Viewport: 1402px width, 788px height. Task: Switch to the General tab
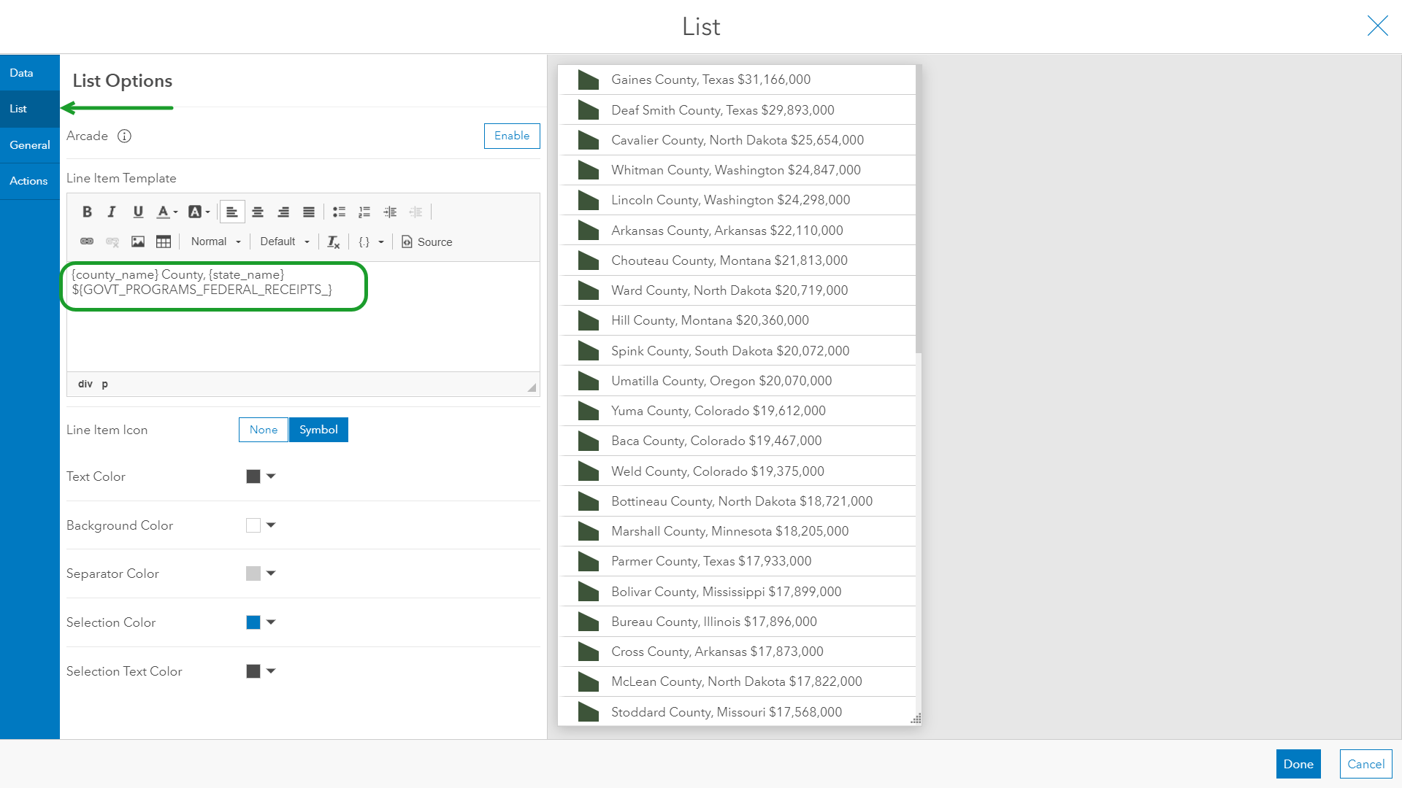point(30,145)
